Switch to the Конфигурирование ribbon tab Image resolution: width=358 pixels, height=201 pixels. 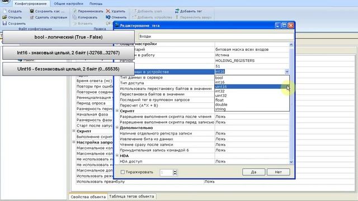coord(31,4)
